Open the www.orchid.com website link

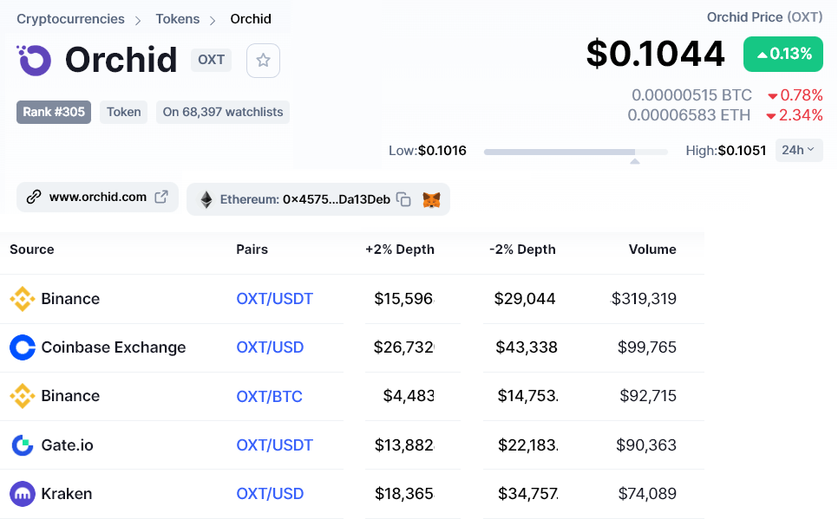97,197
